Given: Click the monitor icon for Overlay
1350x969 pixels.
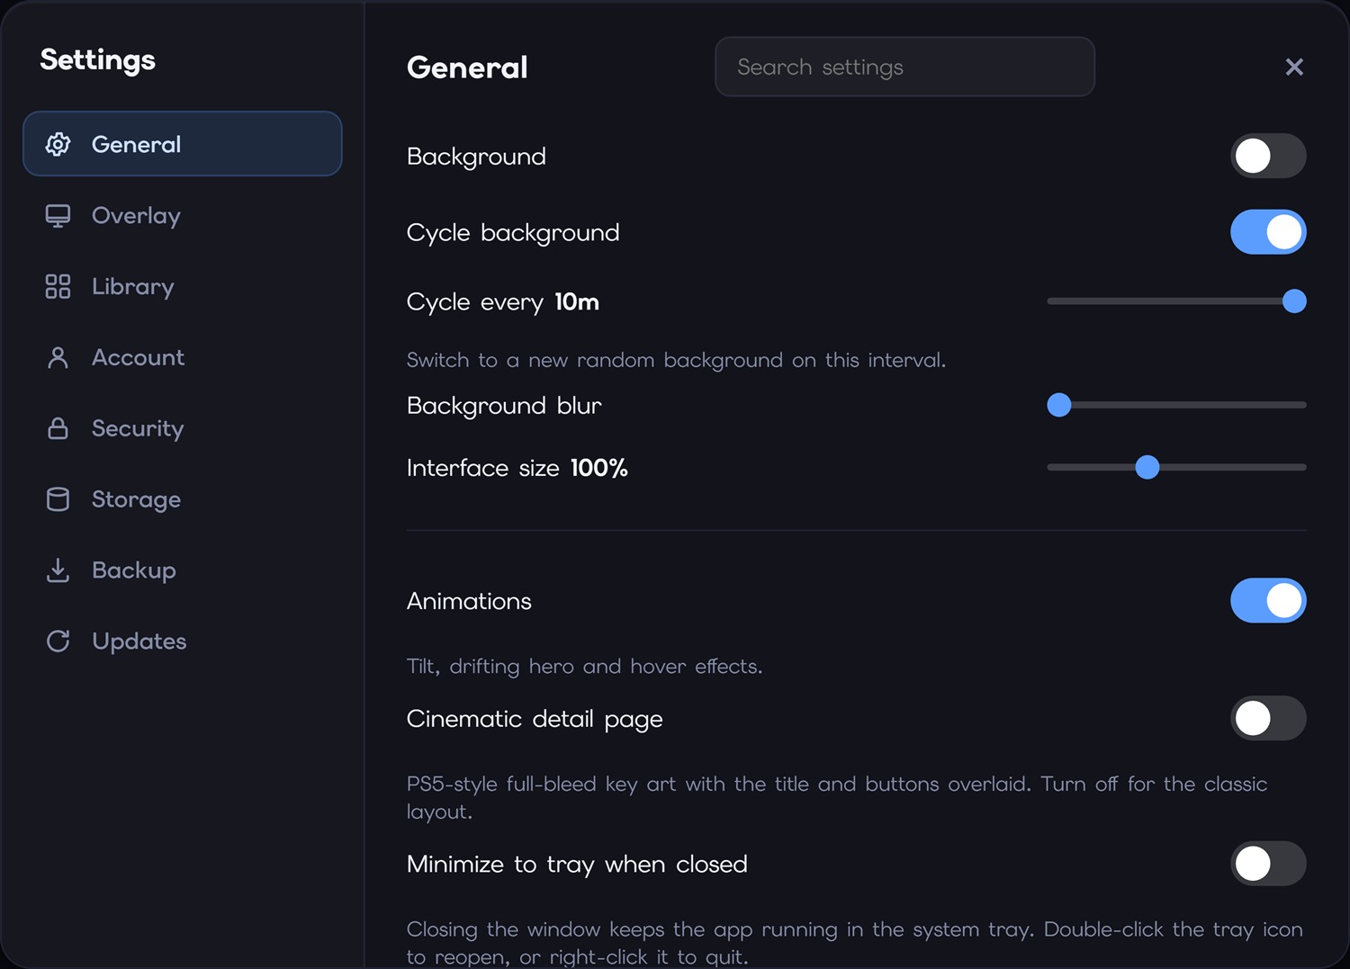Looking at the screenshot, I should coord(58,216).
